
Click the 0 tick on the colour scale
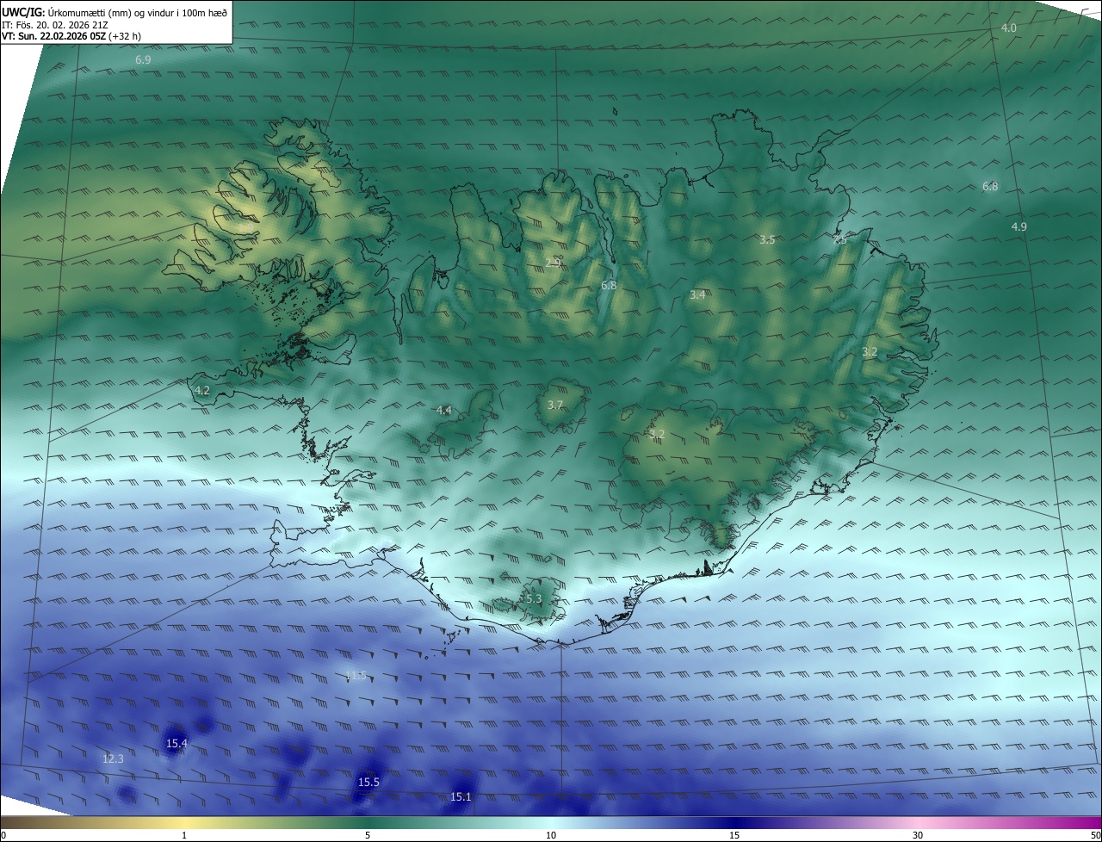point(3,835)
